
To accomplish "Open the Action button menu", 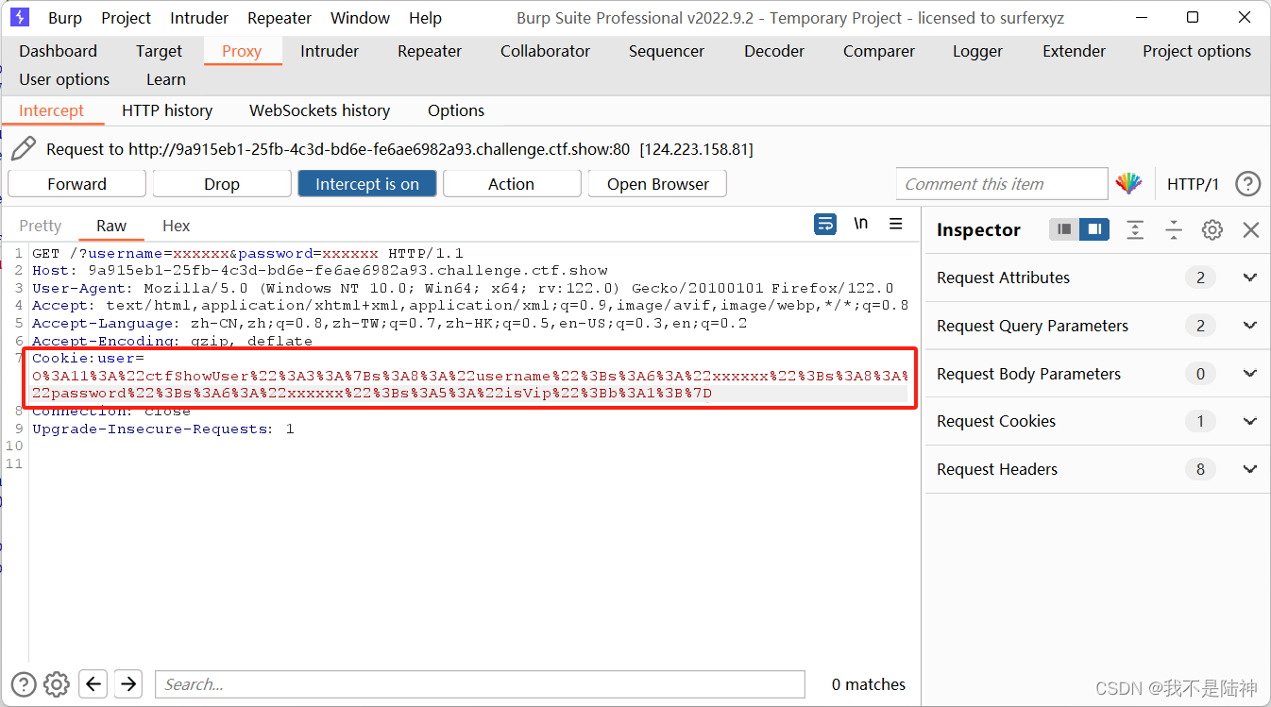I will (x=512, y=184).
